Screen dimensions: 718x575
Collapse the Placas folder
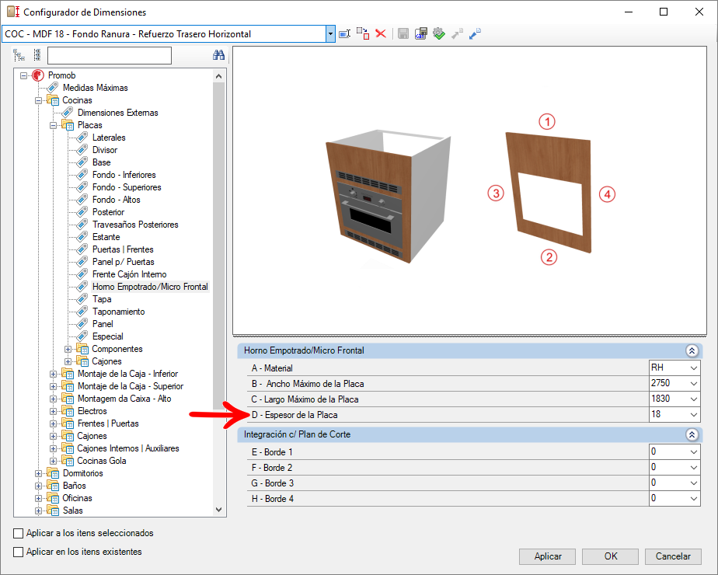(53, 125)
